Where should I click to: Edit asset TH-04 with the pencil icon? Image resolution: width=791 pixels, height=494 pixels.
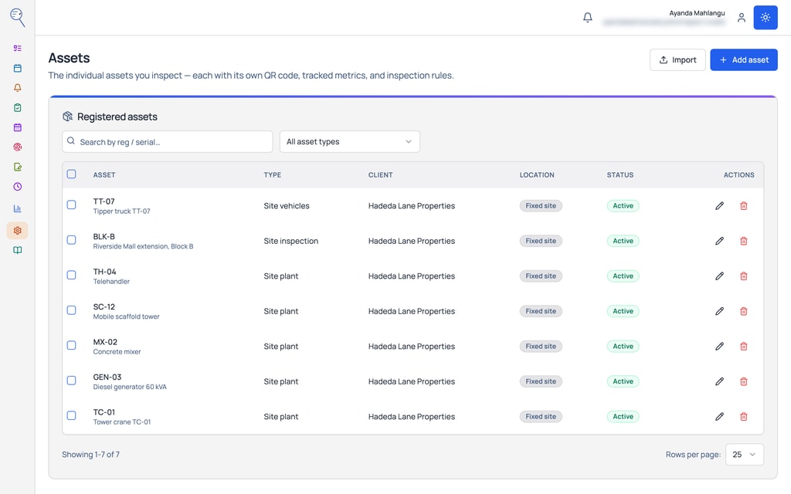pos(719,276)
